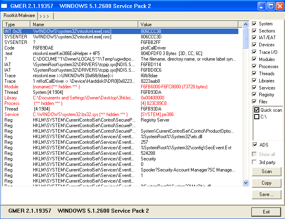Toggle the Registry checkbox

[254, 95]
